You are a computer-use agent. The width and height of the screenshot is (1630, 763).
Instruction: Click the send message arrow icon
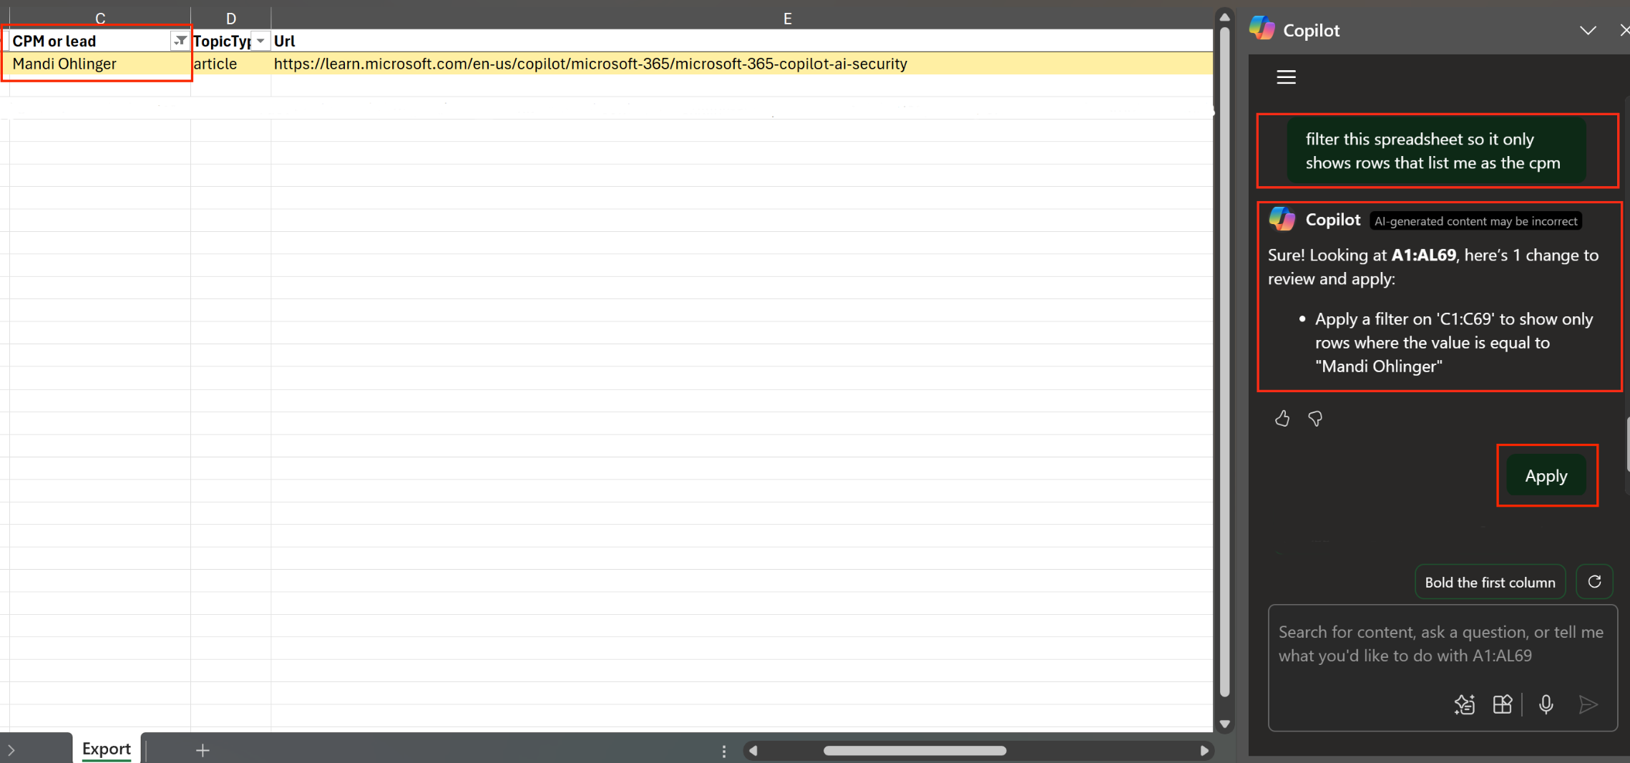click(1588, 704)
